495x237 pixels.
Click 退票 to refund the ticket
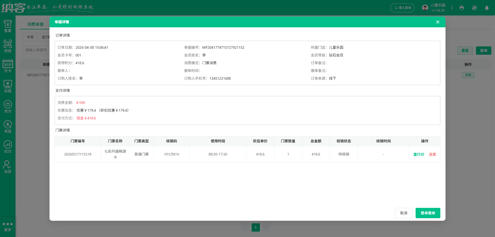(x=432, y=154)
